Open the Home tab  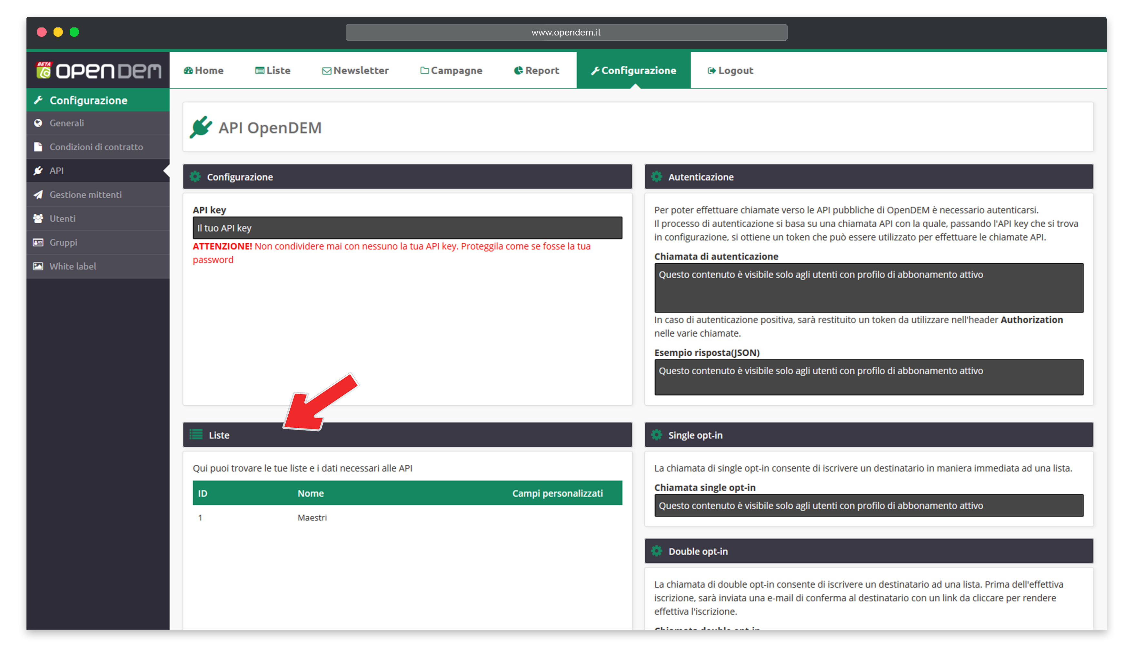[204, 71]
